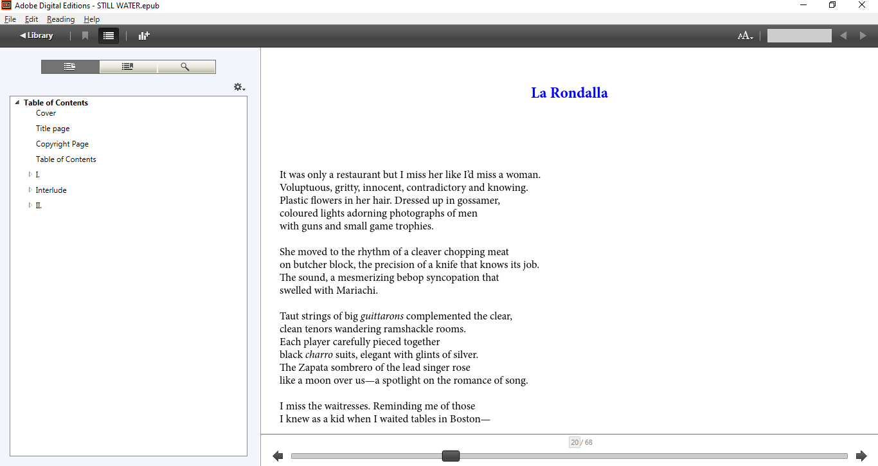The height and width of the screenshot is (466, 878).
Task: Click the total page count 68
Action: click(589, 442)
